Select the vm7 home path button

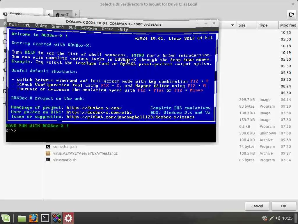(x=62, y=15)
